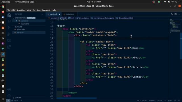Open Sublime Text from the dock

(x=3, y=65)
